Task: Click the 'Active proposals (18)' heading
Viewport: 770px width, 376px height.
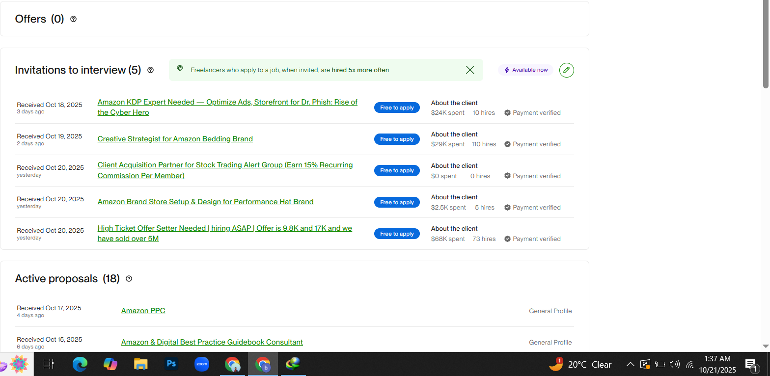Action: [67, 279]
